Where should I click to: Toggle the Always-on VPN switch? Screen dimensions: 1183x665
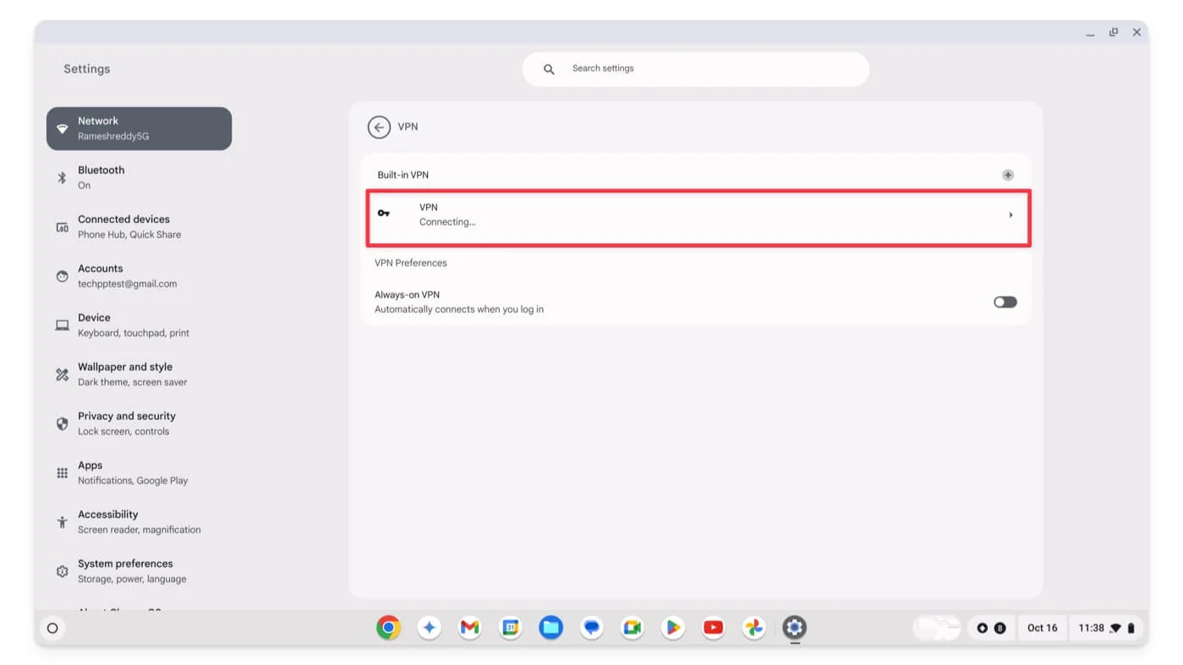(x=1005, y=303)
